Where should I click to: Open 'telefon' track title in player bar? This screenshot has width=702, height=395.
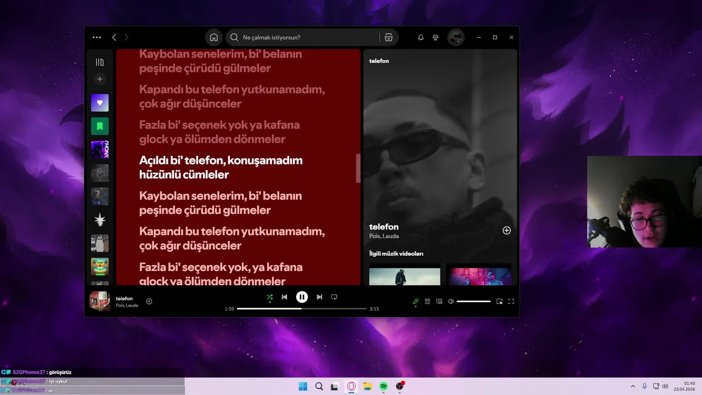pos(124,298)
